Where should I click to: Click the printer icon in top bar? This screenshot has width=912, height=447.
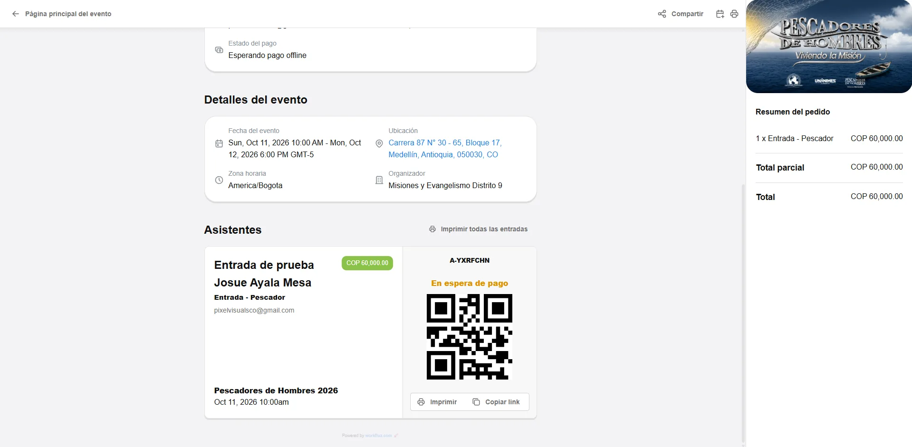[734, 14]
